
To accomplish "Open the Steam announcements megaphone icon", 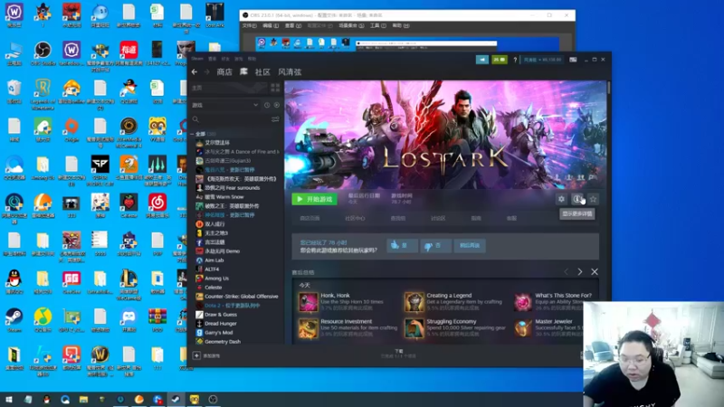I will [x=482, y=60].
